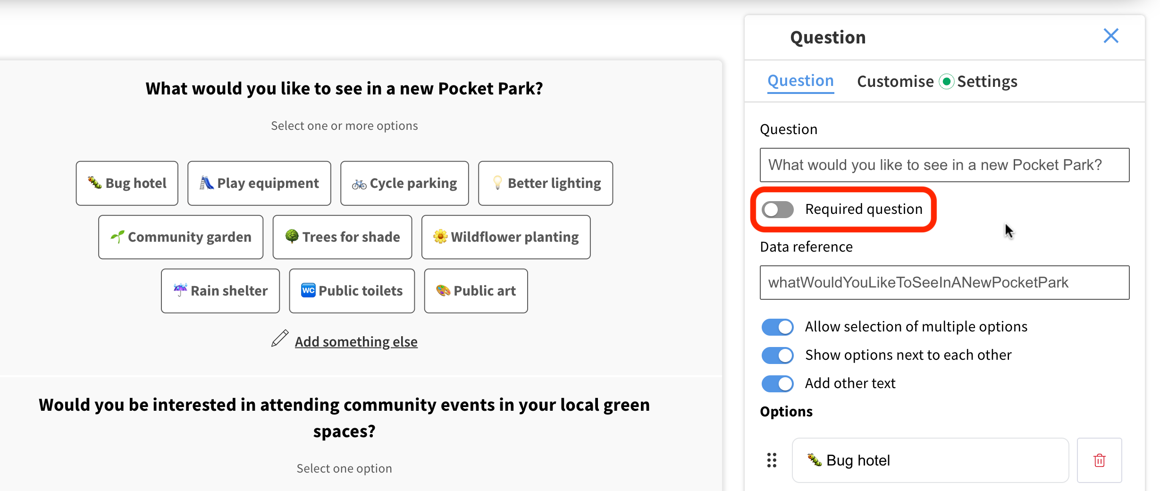Click the Add something else link
Screen dimensions: 1160x491
click(356, 341)
